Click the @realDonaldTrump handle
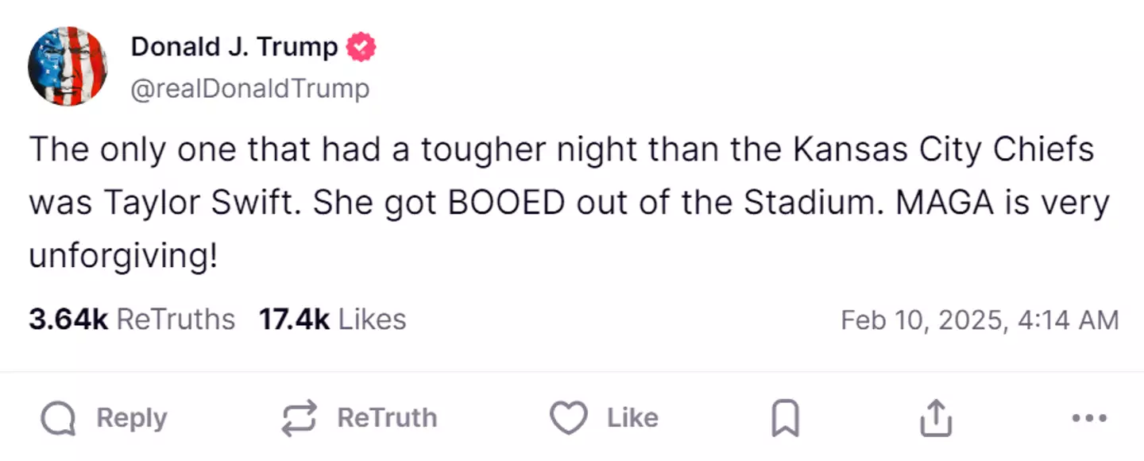Viewport: 1144px width, 461px height. click(251, 88)
